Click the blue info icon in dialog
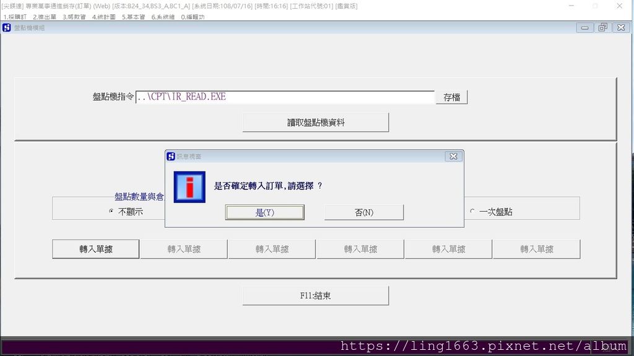Image resolution: width=634 pixels, height=356 pixels. pyautogui.click(x=189, y=187)
